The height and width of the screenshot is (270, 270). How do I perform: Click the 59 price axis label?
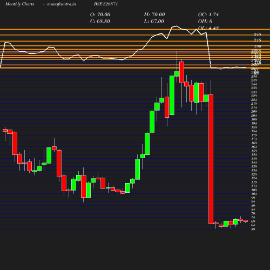(253, 229)
